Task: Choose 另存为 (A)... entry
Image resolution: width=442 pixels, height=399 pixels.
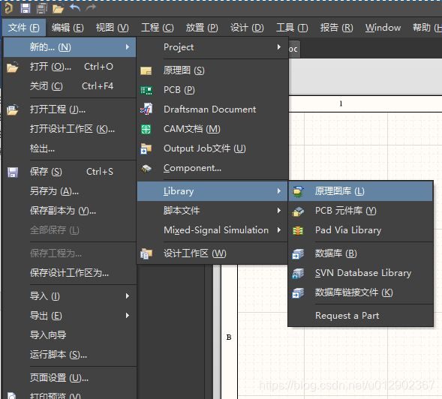Action: tap(70, 191)
